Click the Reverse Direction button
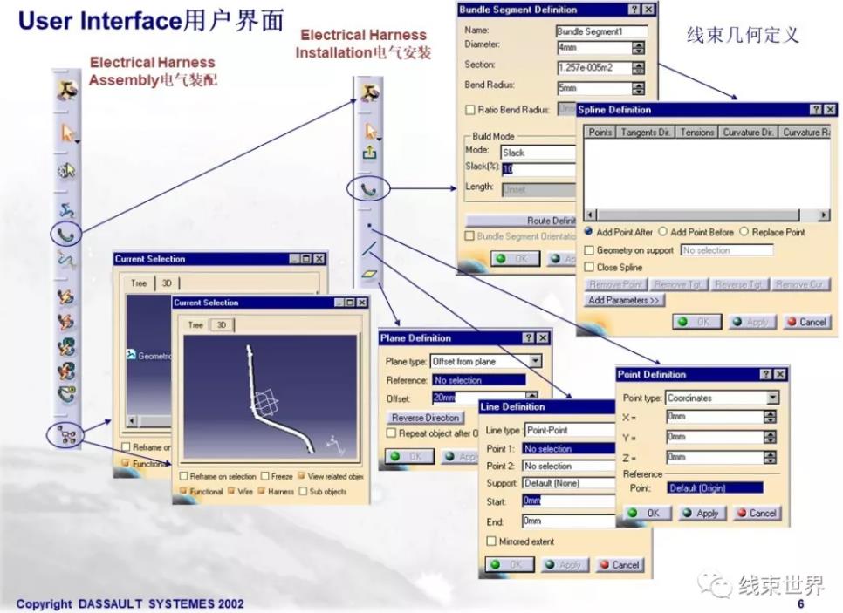This screenshot has width=843, height=613. tap(425, 418)
